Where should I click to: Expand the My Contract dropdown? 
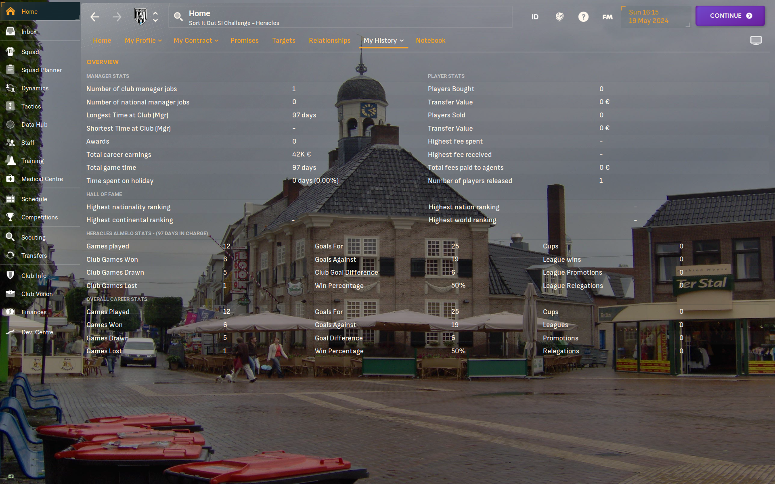click(196, 40)
